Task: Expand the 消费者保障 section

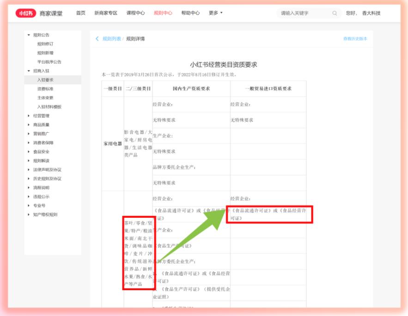Action: pyautogui.click(x=29, y=143)
